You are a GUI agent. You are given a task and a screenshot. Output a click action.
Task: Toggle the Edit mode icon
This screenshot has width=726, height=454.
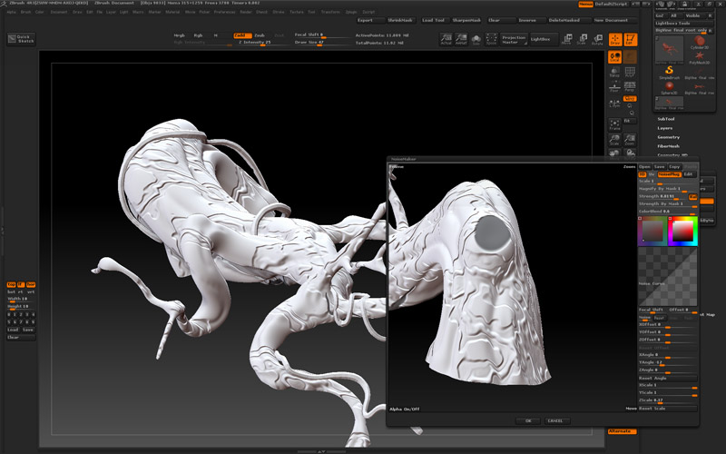coord(630,39)
